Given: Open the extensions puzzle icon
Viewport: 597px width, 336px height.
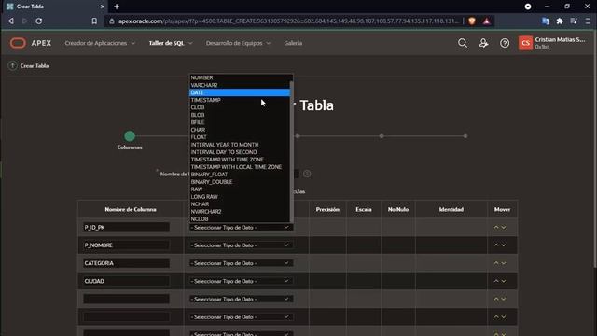Looking at the screenshot, I should click(x=560, y=21).
